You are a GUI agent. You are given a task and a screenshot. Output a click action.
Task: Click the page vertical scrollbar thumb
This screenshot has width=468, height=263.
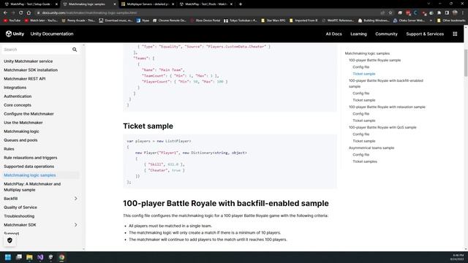(465, 63)
